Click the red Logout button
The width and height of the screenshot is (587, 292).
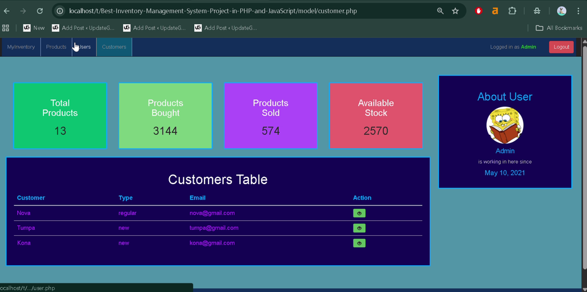pos(561,47)
